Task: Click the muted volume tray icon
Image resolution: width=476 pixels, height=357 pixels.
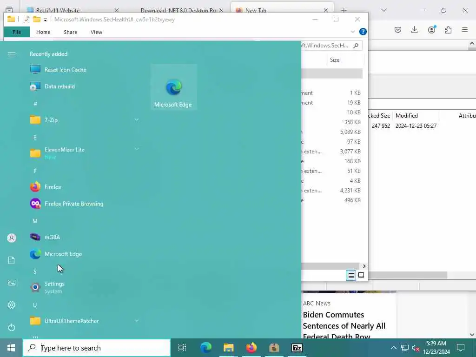Action: click(x=416, y=348)
